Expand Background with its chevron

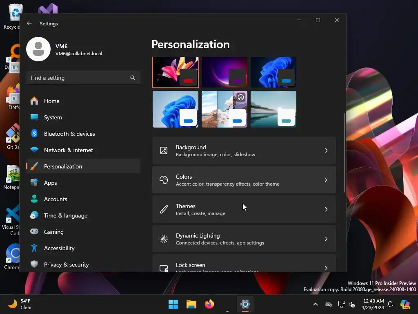click(x=326, y=150)
